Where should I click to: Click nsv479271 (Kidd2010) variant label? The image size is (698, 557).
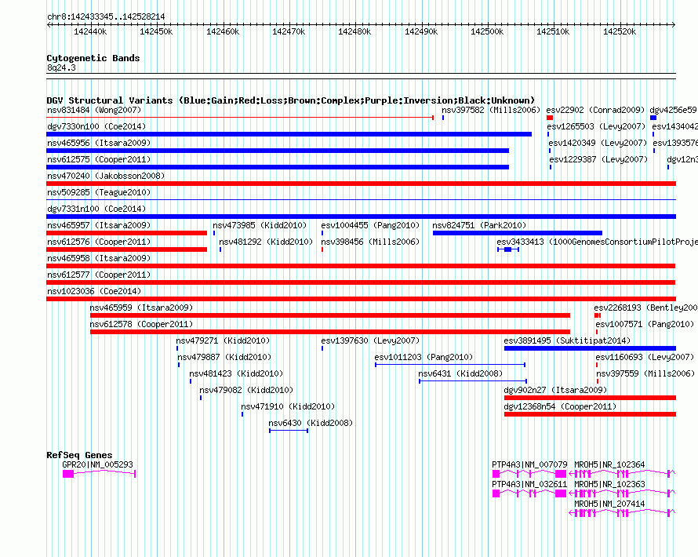(223, 340)
